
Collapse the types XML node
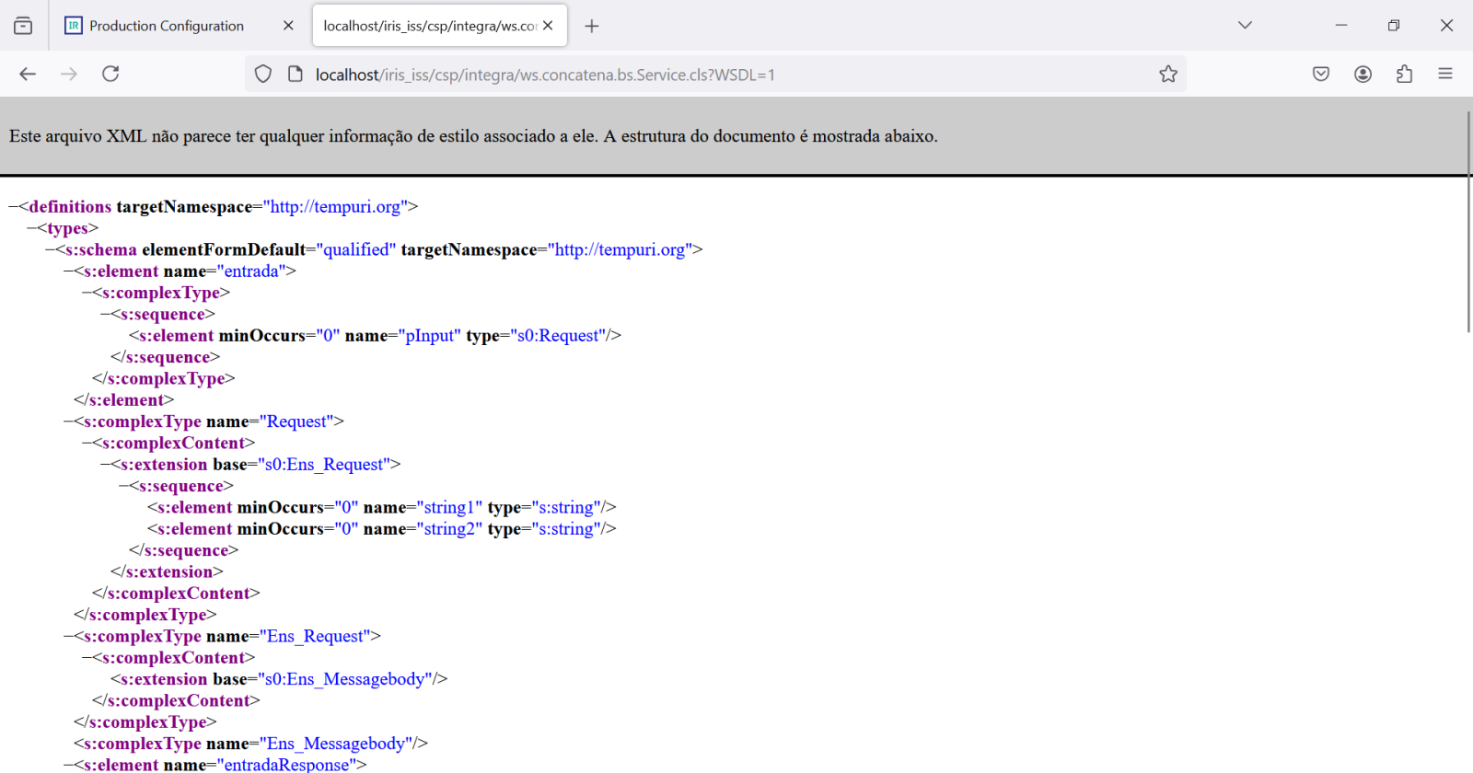pyautogui.click(x=31, y=228)
